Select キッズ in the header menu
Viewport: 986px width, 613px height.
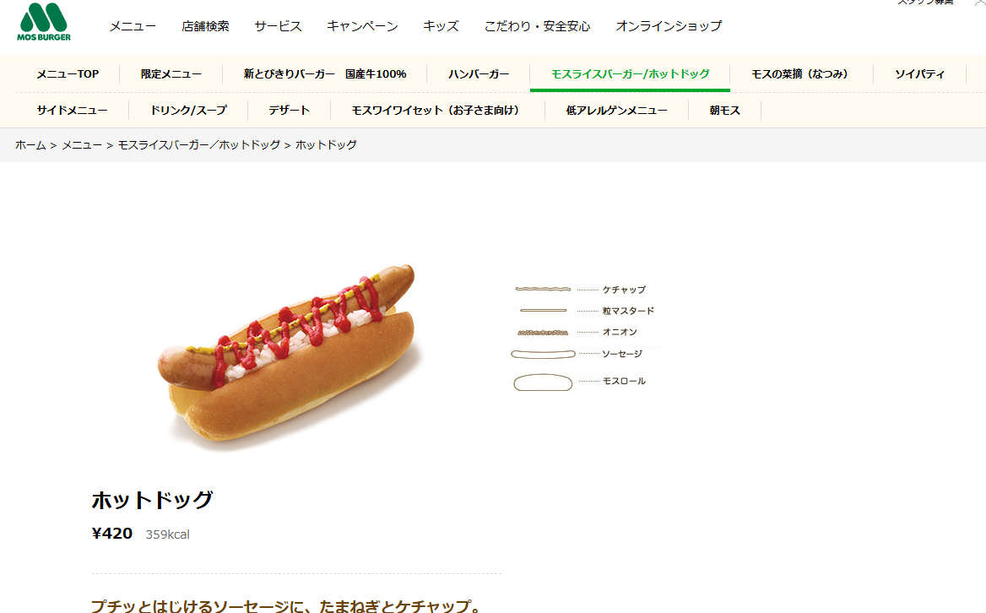point(441,26)
